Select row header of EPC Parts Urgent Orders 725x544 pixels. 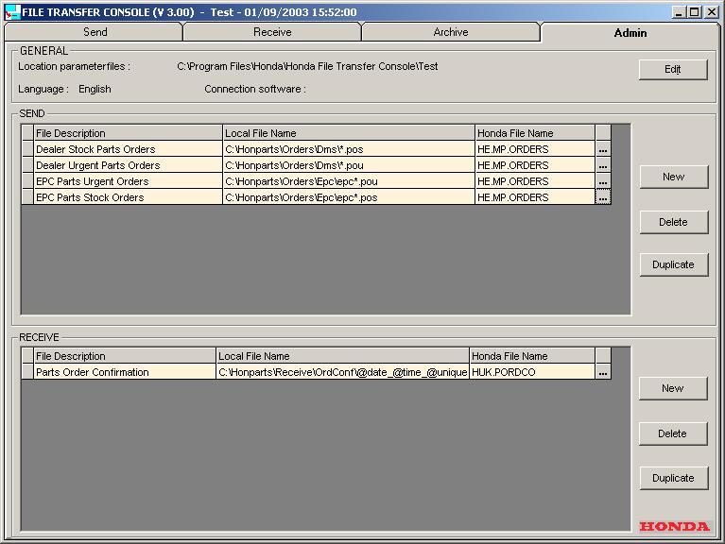[27, 181]
